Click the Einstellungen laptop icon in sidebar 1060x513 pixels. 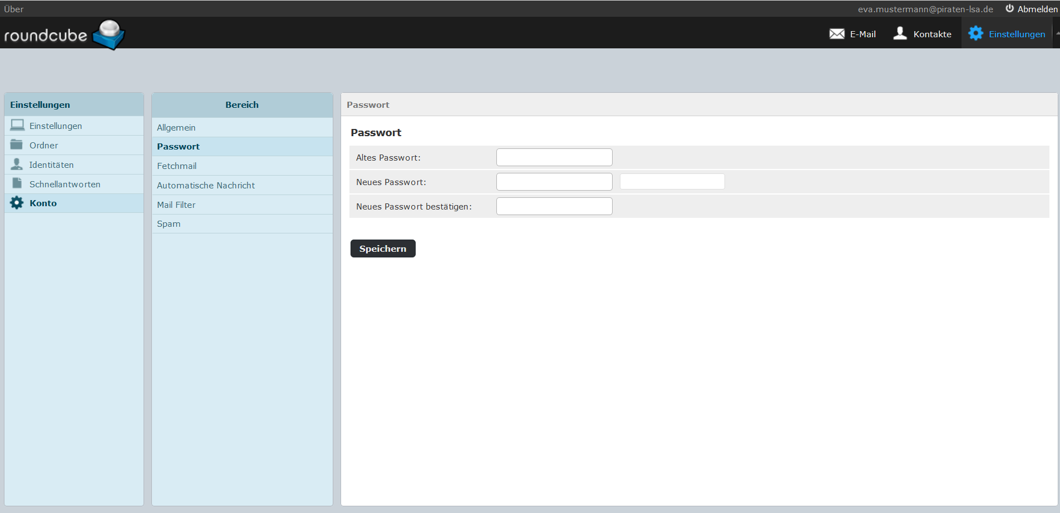(17, 126)
